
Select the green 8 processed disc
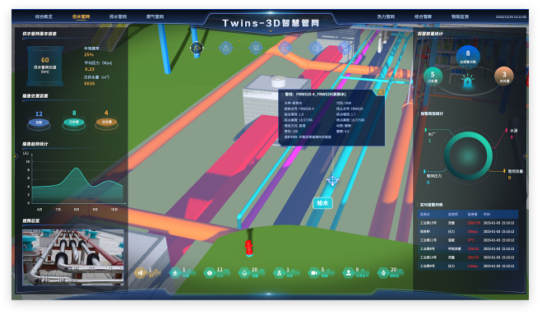coord(74,122)
